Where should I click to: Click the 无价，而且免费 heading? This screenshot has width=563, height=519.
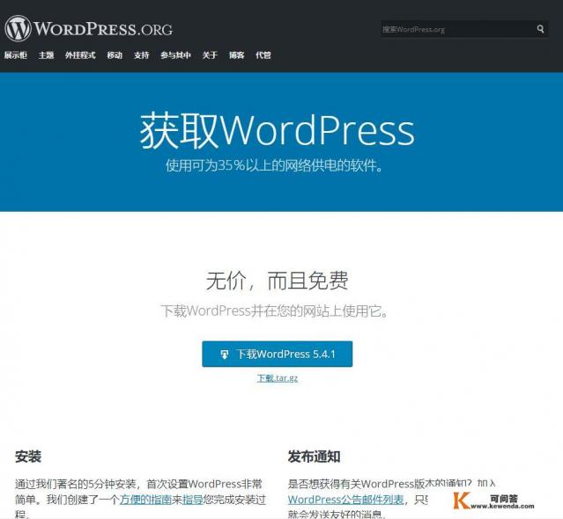click(278, 281)
